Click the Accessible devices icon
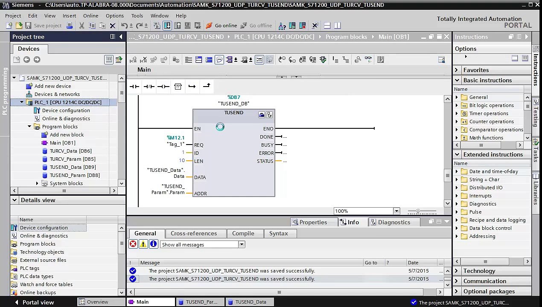Screen dimensions: 542x307 click(282, 26)
